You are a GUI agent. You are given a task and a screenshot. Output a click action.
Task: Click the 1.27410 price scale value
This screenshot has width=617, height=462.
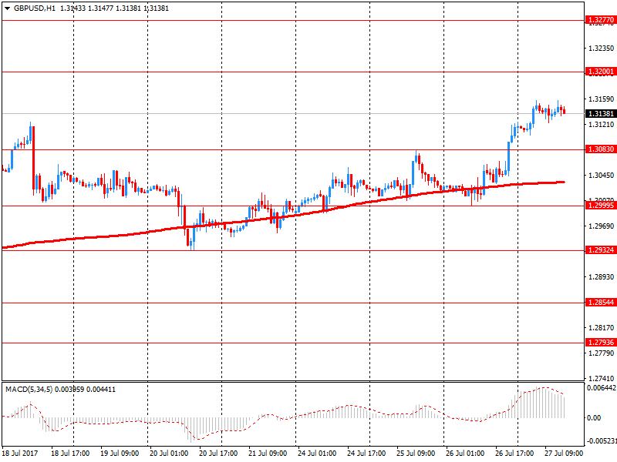pos(602,379)
